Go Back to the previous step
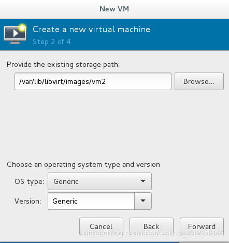Screen dimensions: 229x243 click(151, 226)
